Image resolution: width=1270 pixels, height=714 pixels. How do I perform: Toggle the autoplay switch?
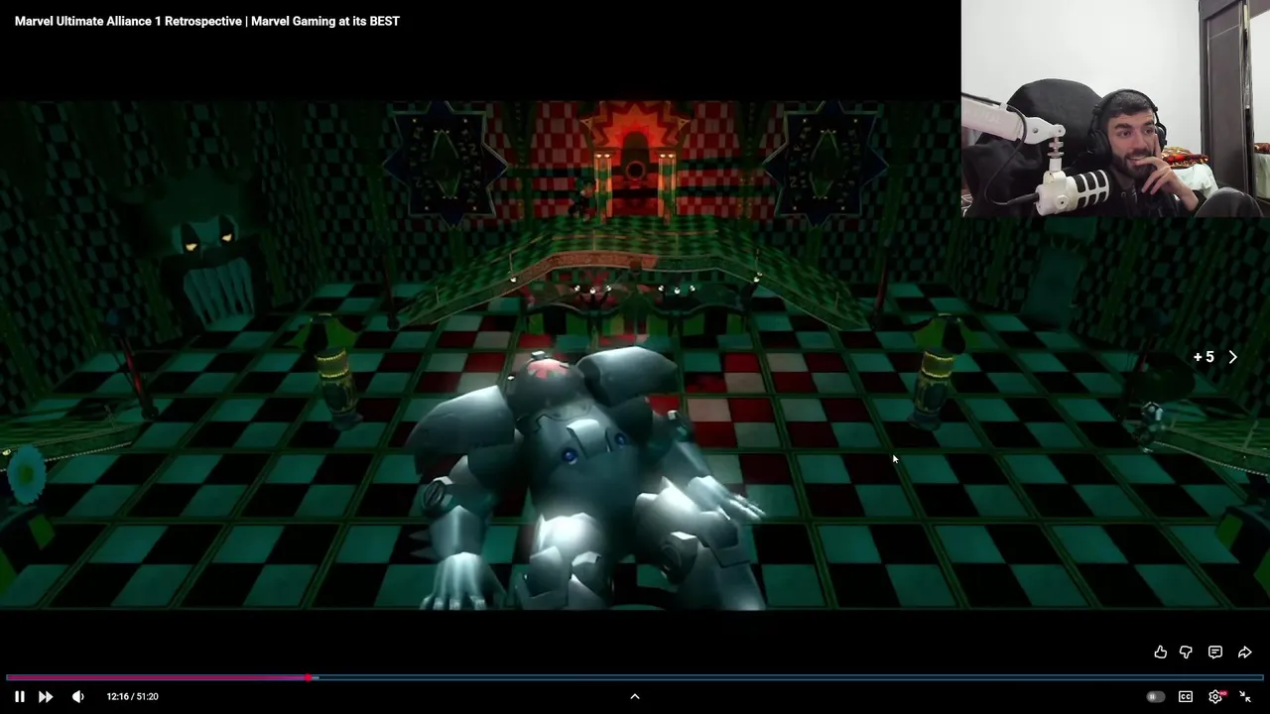pyautogui.click(x=1155, y=696)
